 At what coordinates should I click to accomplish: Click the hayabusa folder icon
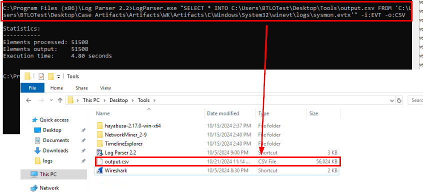click(100, 125)
